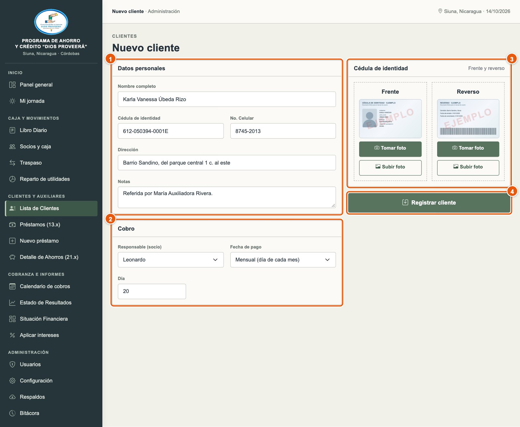Navigate to Respaldos in the sidebar

tap(51, 397)
